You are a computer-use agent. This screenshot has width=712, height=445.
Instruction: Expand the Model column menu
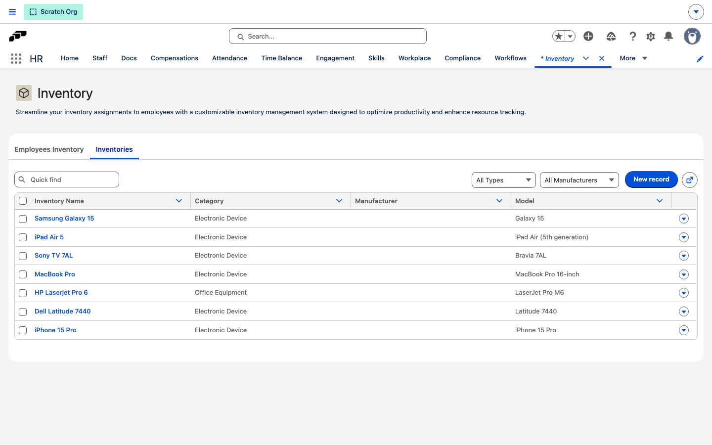pos(660,201)
